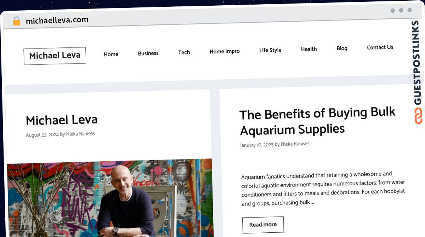Open the Bulk Aquarium Supplies article title
This screenshot has width=425, height=237.
318,121
